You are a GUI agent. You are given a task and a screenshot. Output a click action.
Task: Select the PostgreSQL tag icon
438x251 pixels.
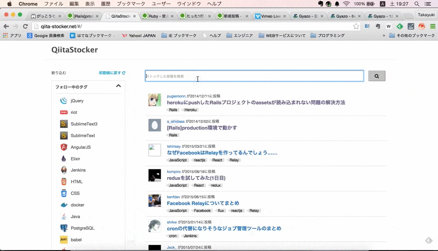click(64, 228)
